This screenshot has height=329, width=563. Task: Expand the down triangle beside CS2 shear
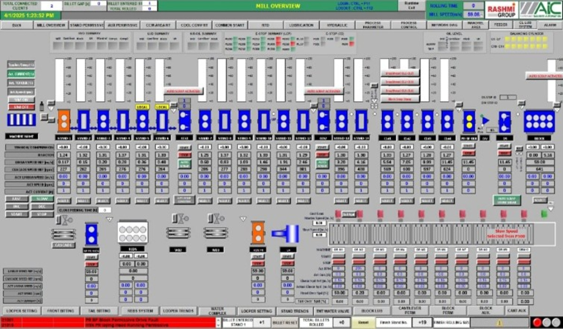coord(313,111)
